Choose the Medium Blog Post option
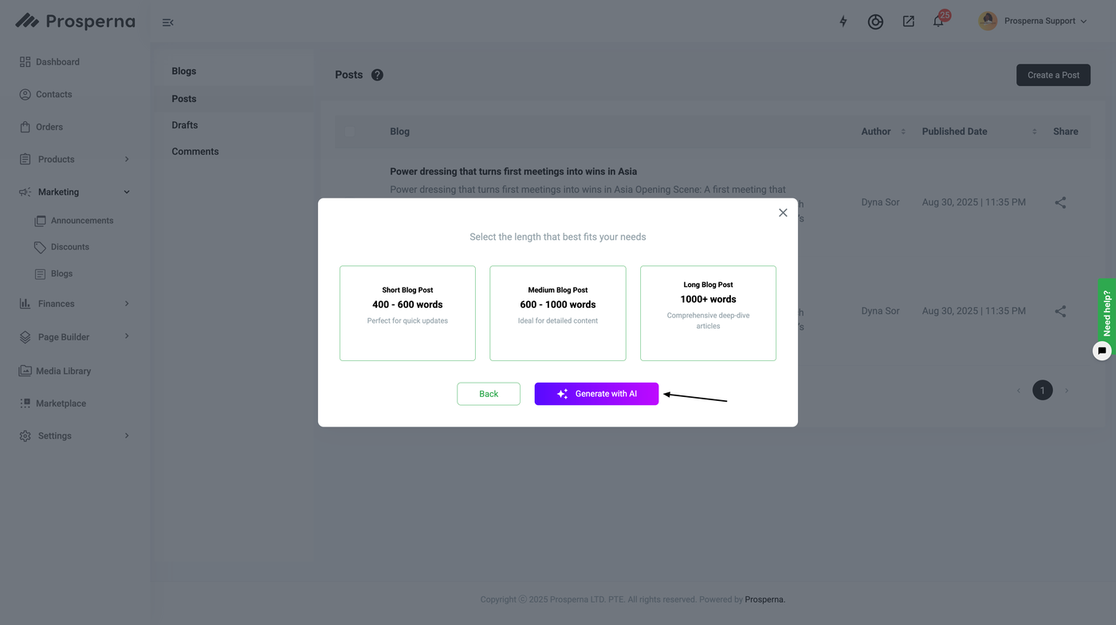 pos(558,313)
